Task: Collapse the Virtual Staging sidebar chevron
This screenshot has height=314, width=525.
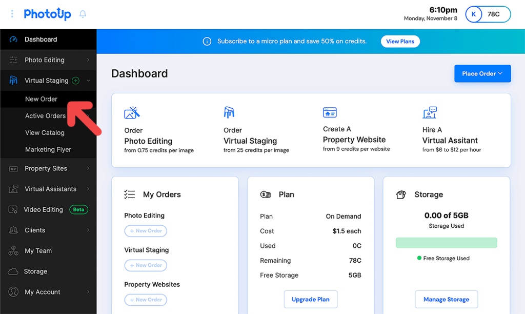Action: tap(88, 81)
